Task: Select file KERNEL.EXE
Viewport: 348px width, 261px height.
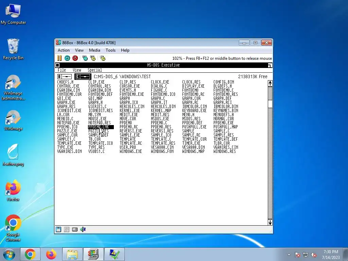Action: [129, 110]
